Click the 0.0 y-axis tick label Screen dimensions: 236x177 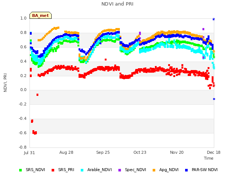(x=23, y=90)
